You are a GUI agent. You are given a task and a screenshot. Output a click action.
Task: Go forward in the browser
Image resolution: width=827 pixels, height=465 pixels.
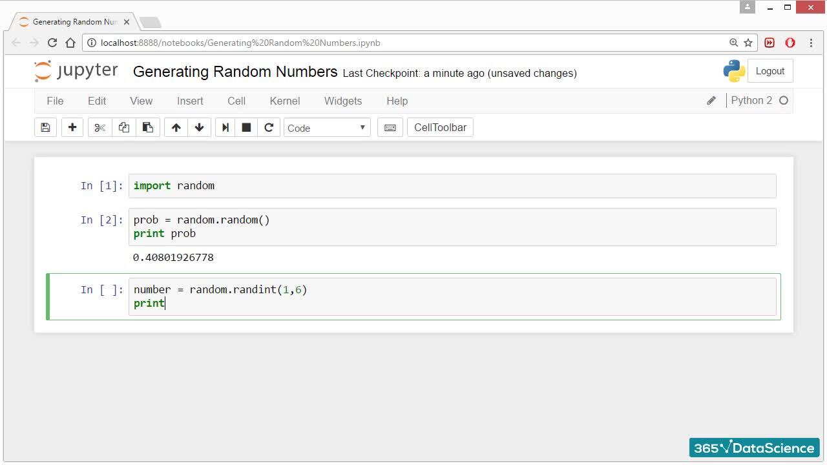34,43
